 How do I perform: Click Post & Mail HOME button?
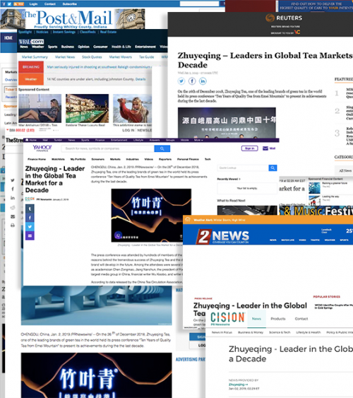[x=8, y=37]
